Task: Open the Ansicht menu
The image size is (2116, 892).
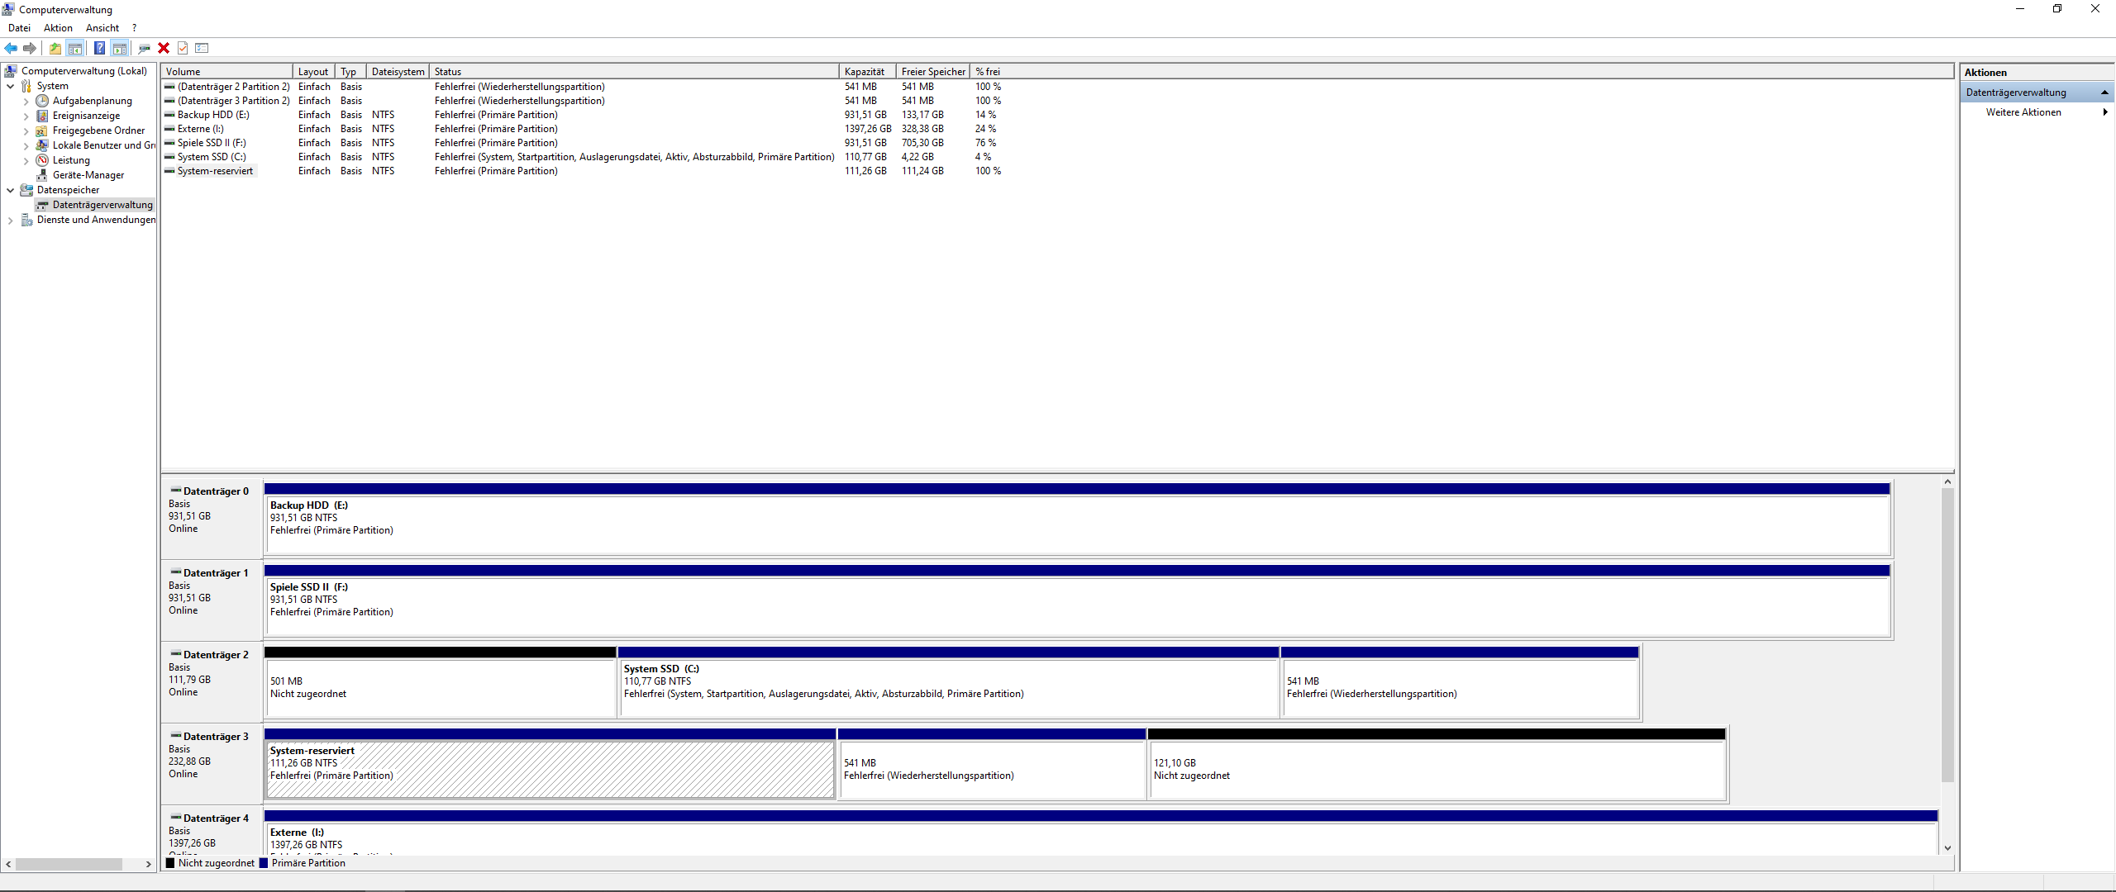Action: click(102, 28)
